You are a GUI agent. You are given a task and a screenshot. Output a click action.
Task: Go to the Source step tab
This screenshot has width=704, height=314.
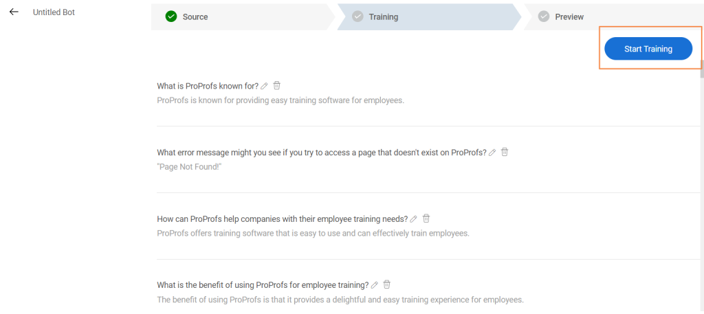(195, 16)
